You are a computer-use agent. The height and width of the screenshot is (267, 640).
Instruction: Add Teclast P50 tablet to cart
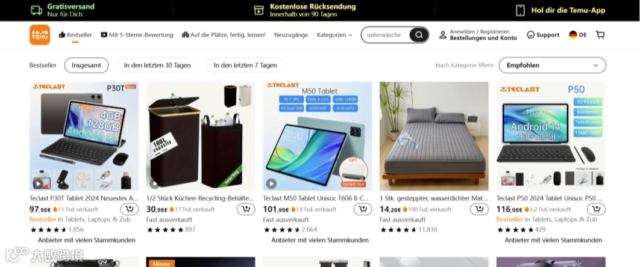[597, 210]
